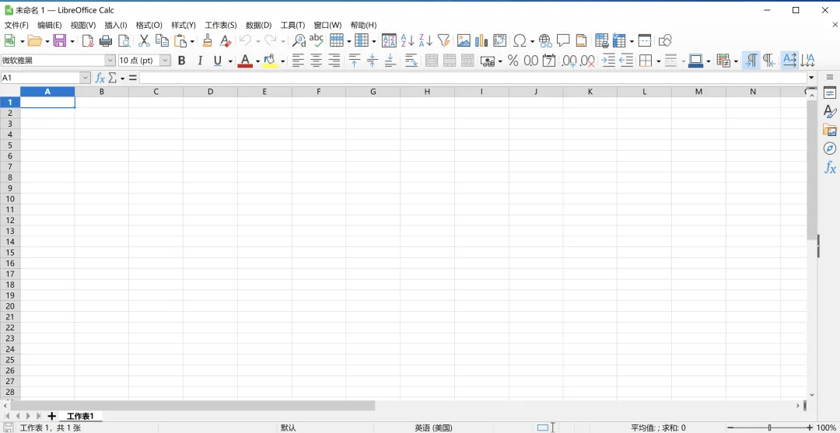Viewport: 840px width, 433px height.
Task: Run the spelling check
Action: tap(317, 40)
